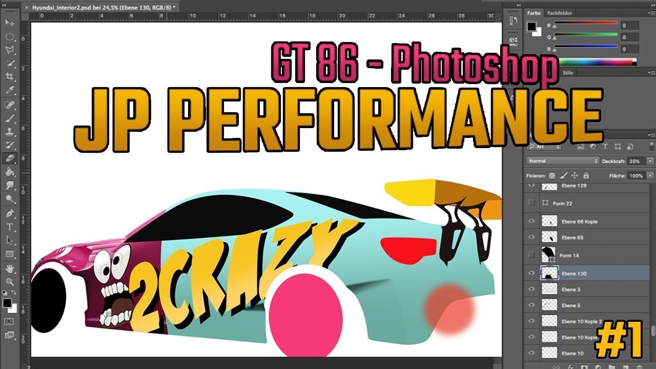Viewport: 656px width, 369px height.
Task: Select the Polygonal Lasso tool
Action: pos(10,50)
